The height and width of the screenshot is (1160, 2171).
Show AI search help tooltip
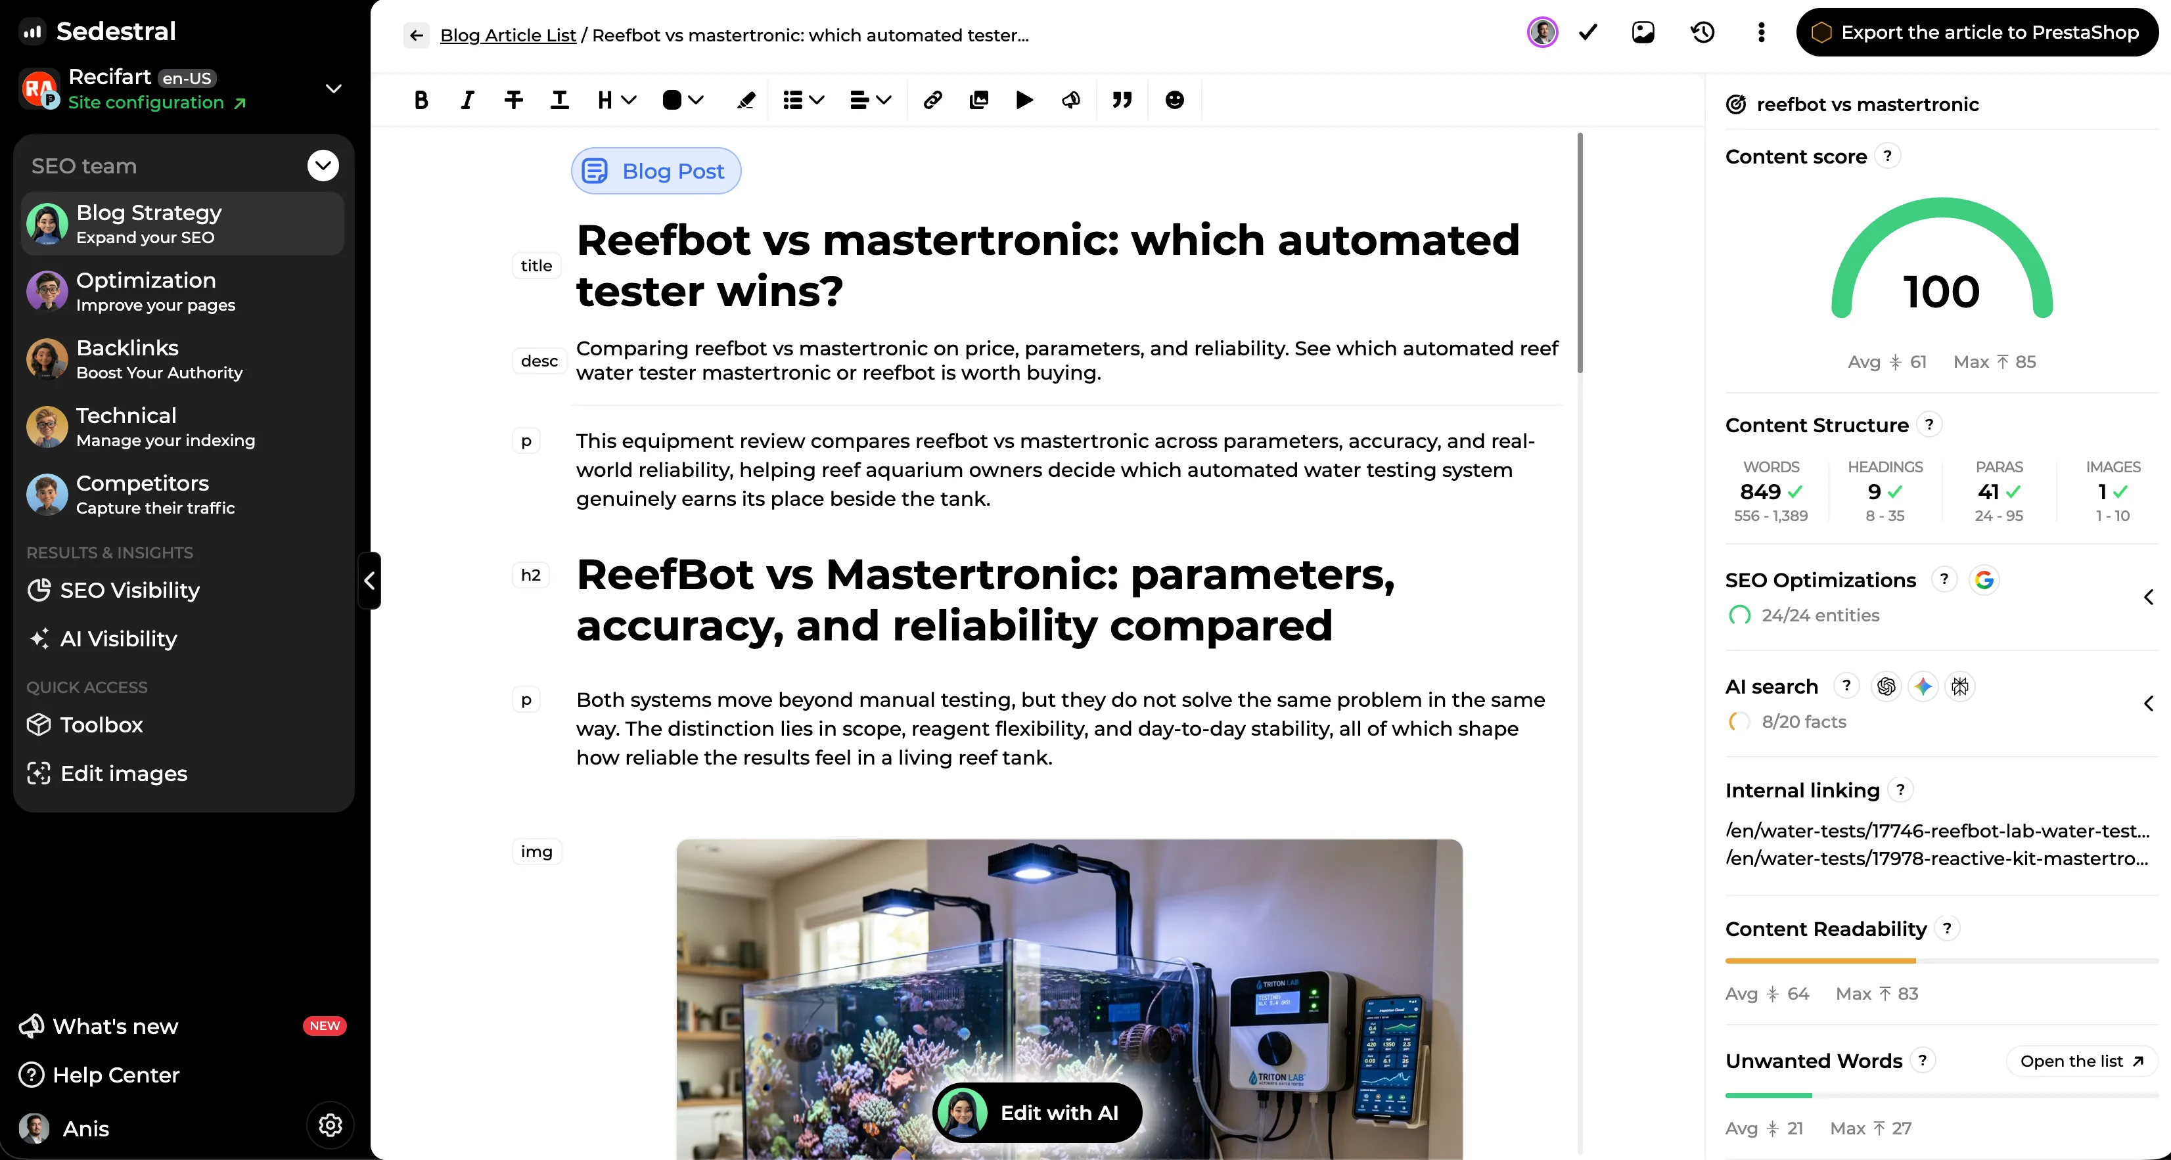click(1846, 686)
